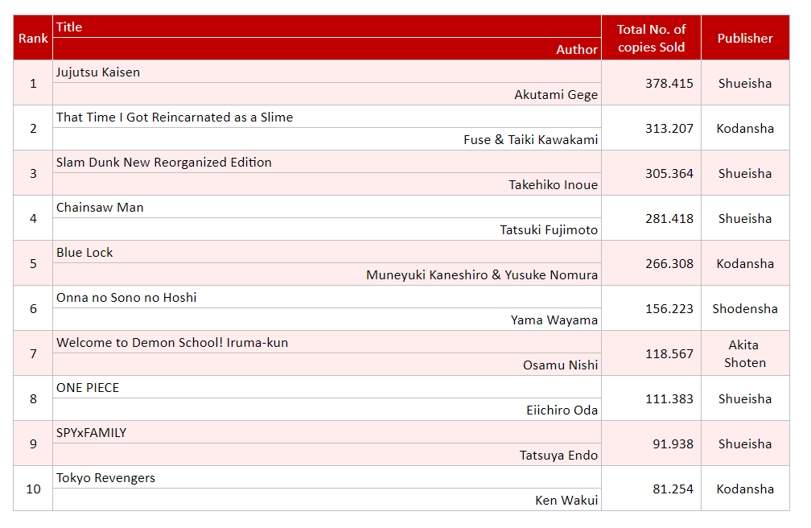Screen dimensions: 811x528
Task: Click the 281.418 copies value
Action: pyautogui.click(x=669, y=218)
